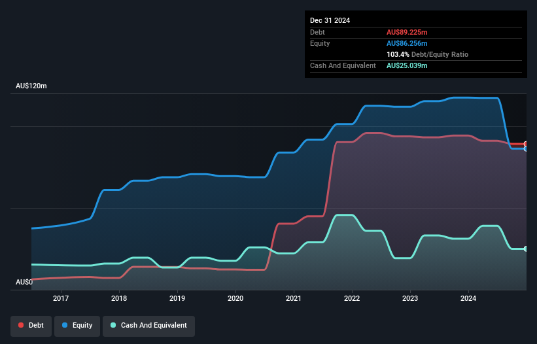The height and width of the screenshot is (344, 537).
Task: Click the AU$86.256m equity value
Action: (x=407, y=43)
